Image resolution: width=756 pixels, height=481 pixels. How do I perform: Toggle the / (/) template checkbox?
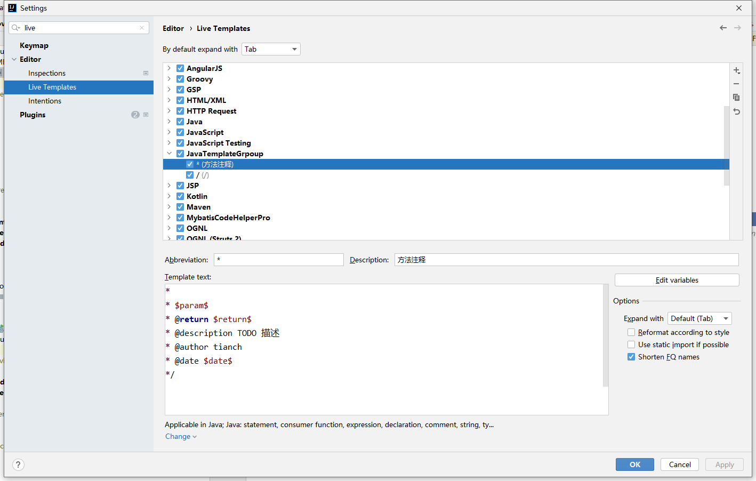[190, 175]
